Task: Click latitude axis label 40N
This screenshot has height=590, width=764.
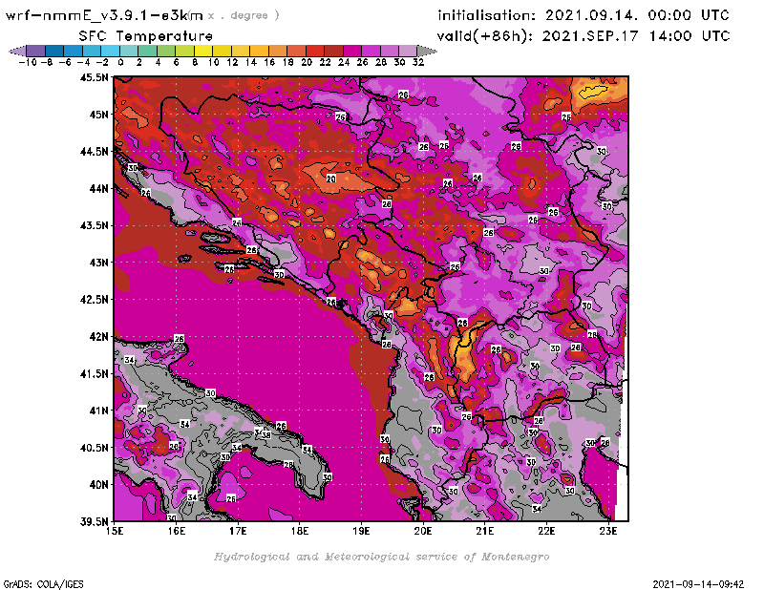Action: pos(98,485)
